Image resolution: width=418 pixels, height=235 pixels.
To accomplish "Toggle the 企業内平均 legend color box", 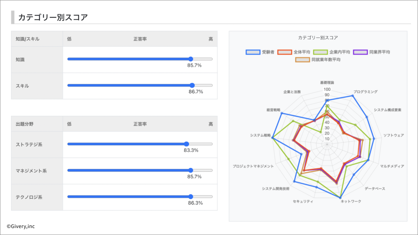I will (320, 52).
